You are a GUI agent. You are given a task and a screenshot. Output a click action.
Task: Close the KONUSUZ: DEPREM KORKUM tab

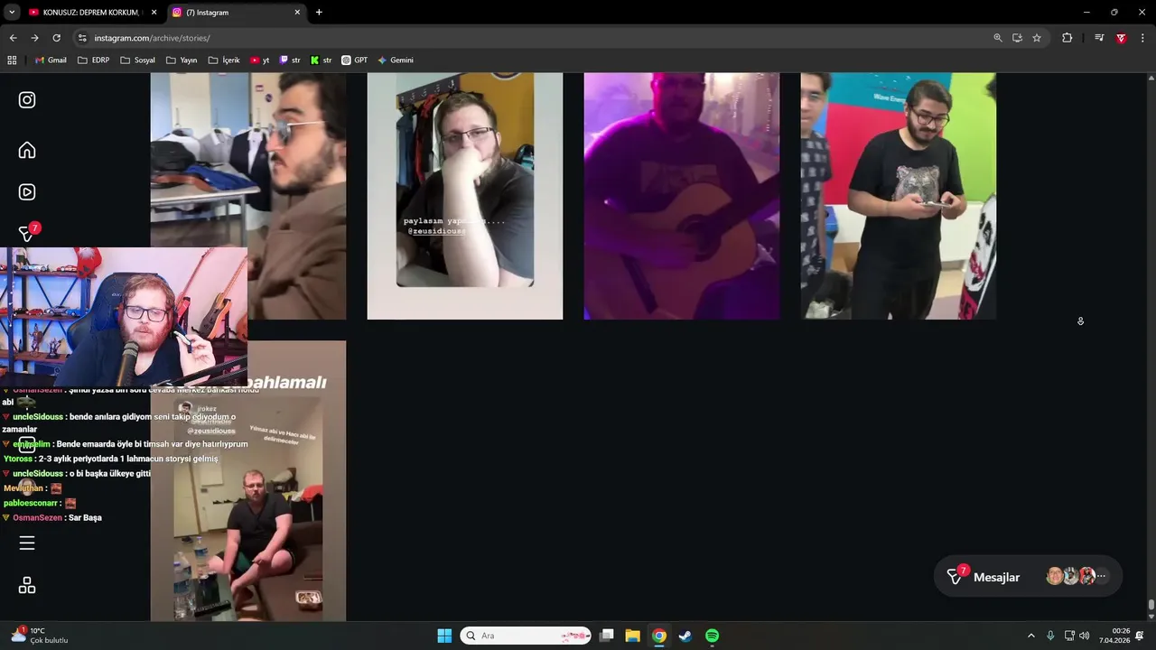[154, 13]
